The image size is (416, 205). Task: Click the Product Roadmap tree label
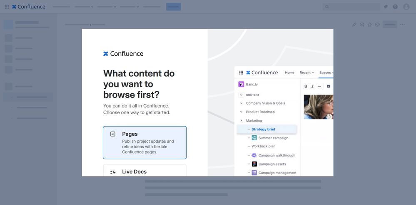point(260,112)
